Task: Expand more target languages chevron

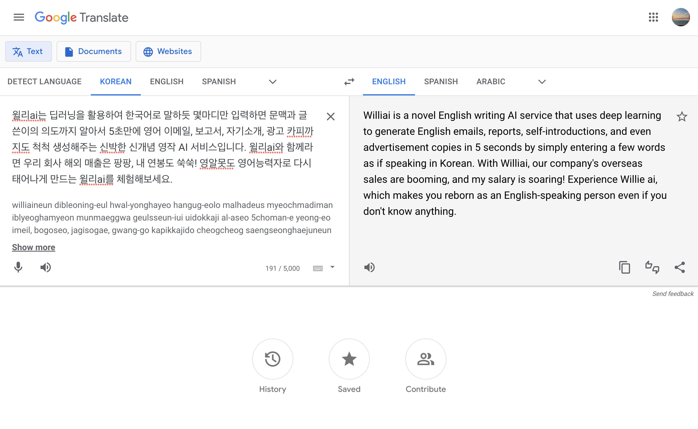Action: point(542,82)
